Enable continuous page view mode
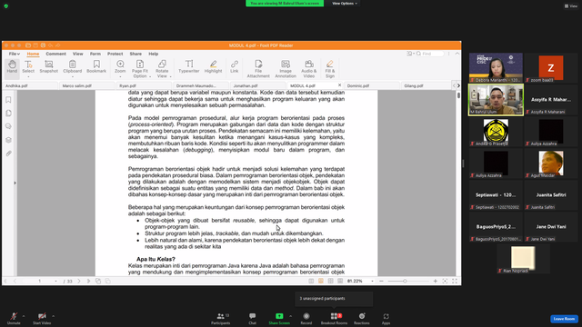 point(321,281)
